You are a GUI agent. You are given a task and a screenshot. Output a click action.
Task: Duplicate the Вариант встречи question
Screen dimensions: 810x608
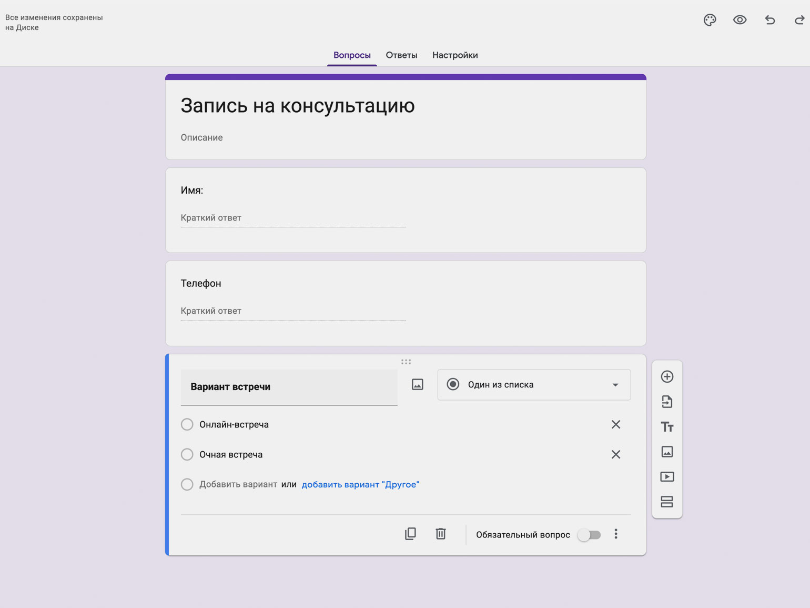pos(410,534)
